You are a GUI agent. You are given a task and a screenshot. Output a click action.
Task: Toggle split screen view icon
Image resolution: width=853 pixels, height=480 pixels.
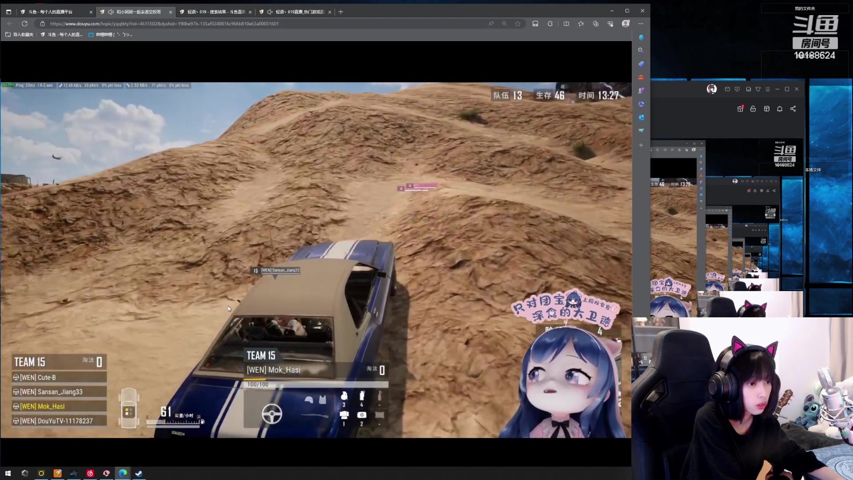coord(566,24)
